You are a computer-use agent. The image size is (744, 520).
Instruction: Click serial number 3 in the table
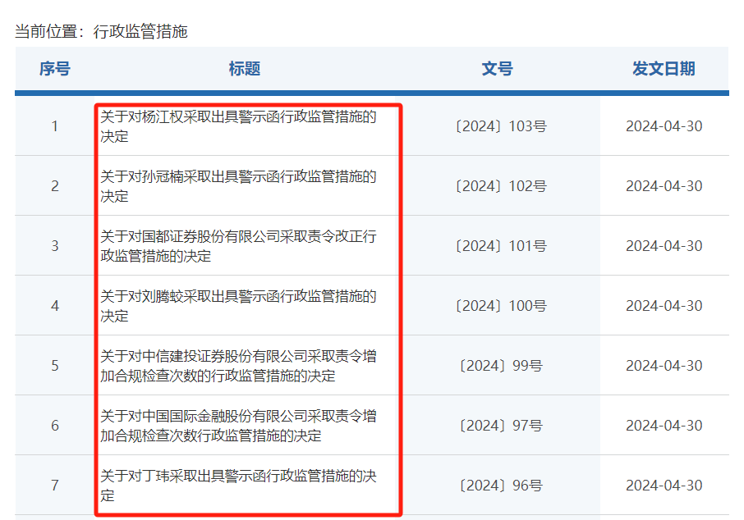pyautogui.click(x=55, y=245)
